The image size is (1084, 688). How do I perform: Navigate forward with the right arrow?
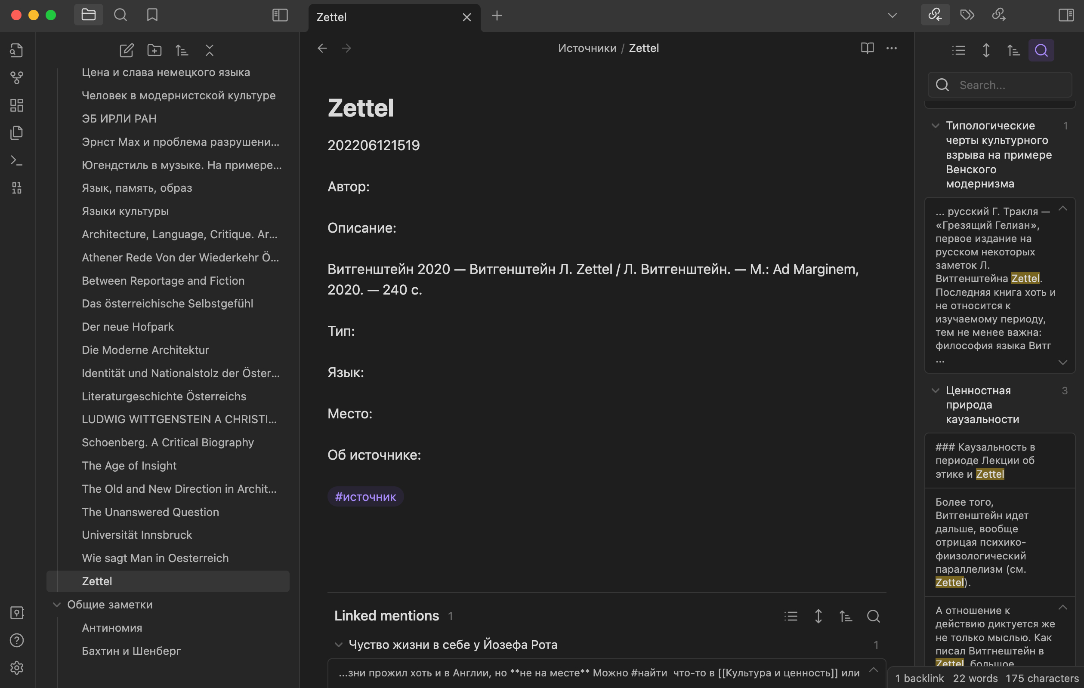tap(346, 48)
